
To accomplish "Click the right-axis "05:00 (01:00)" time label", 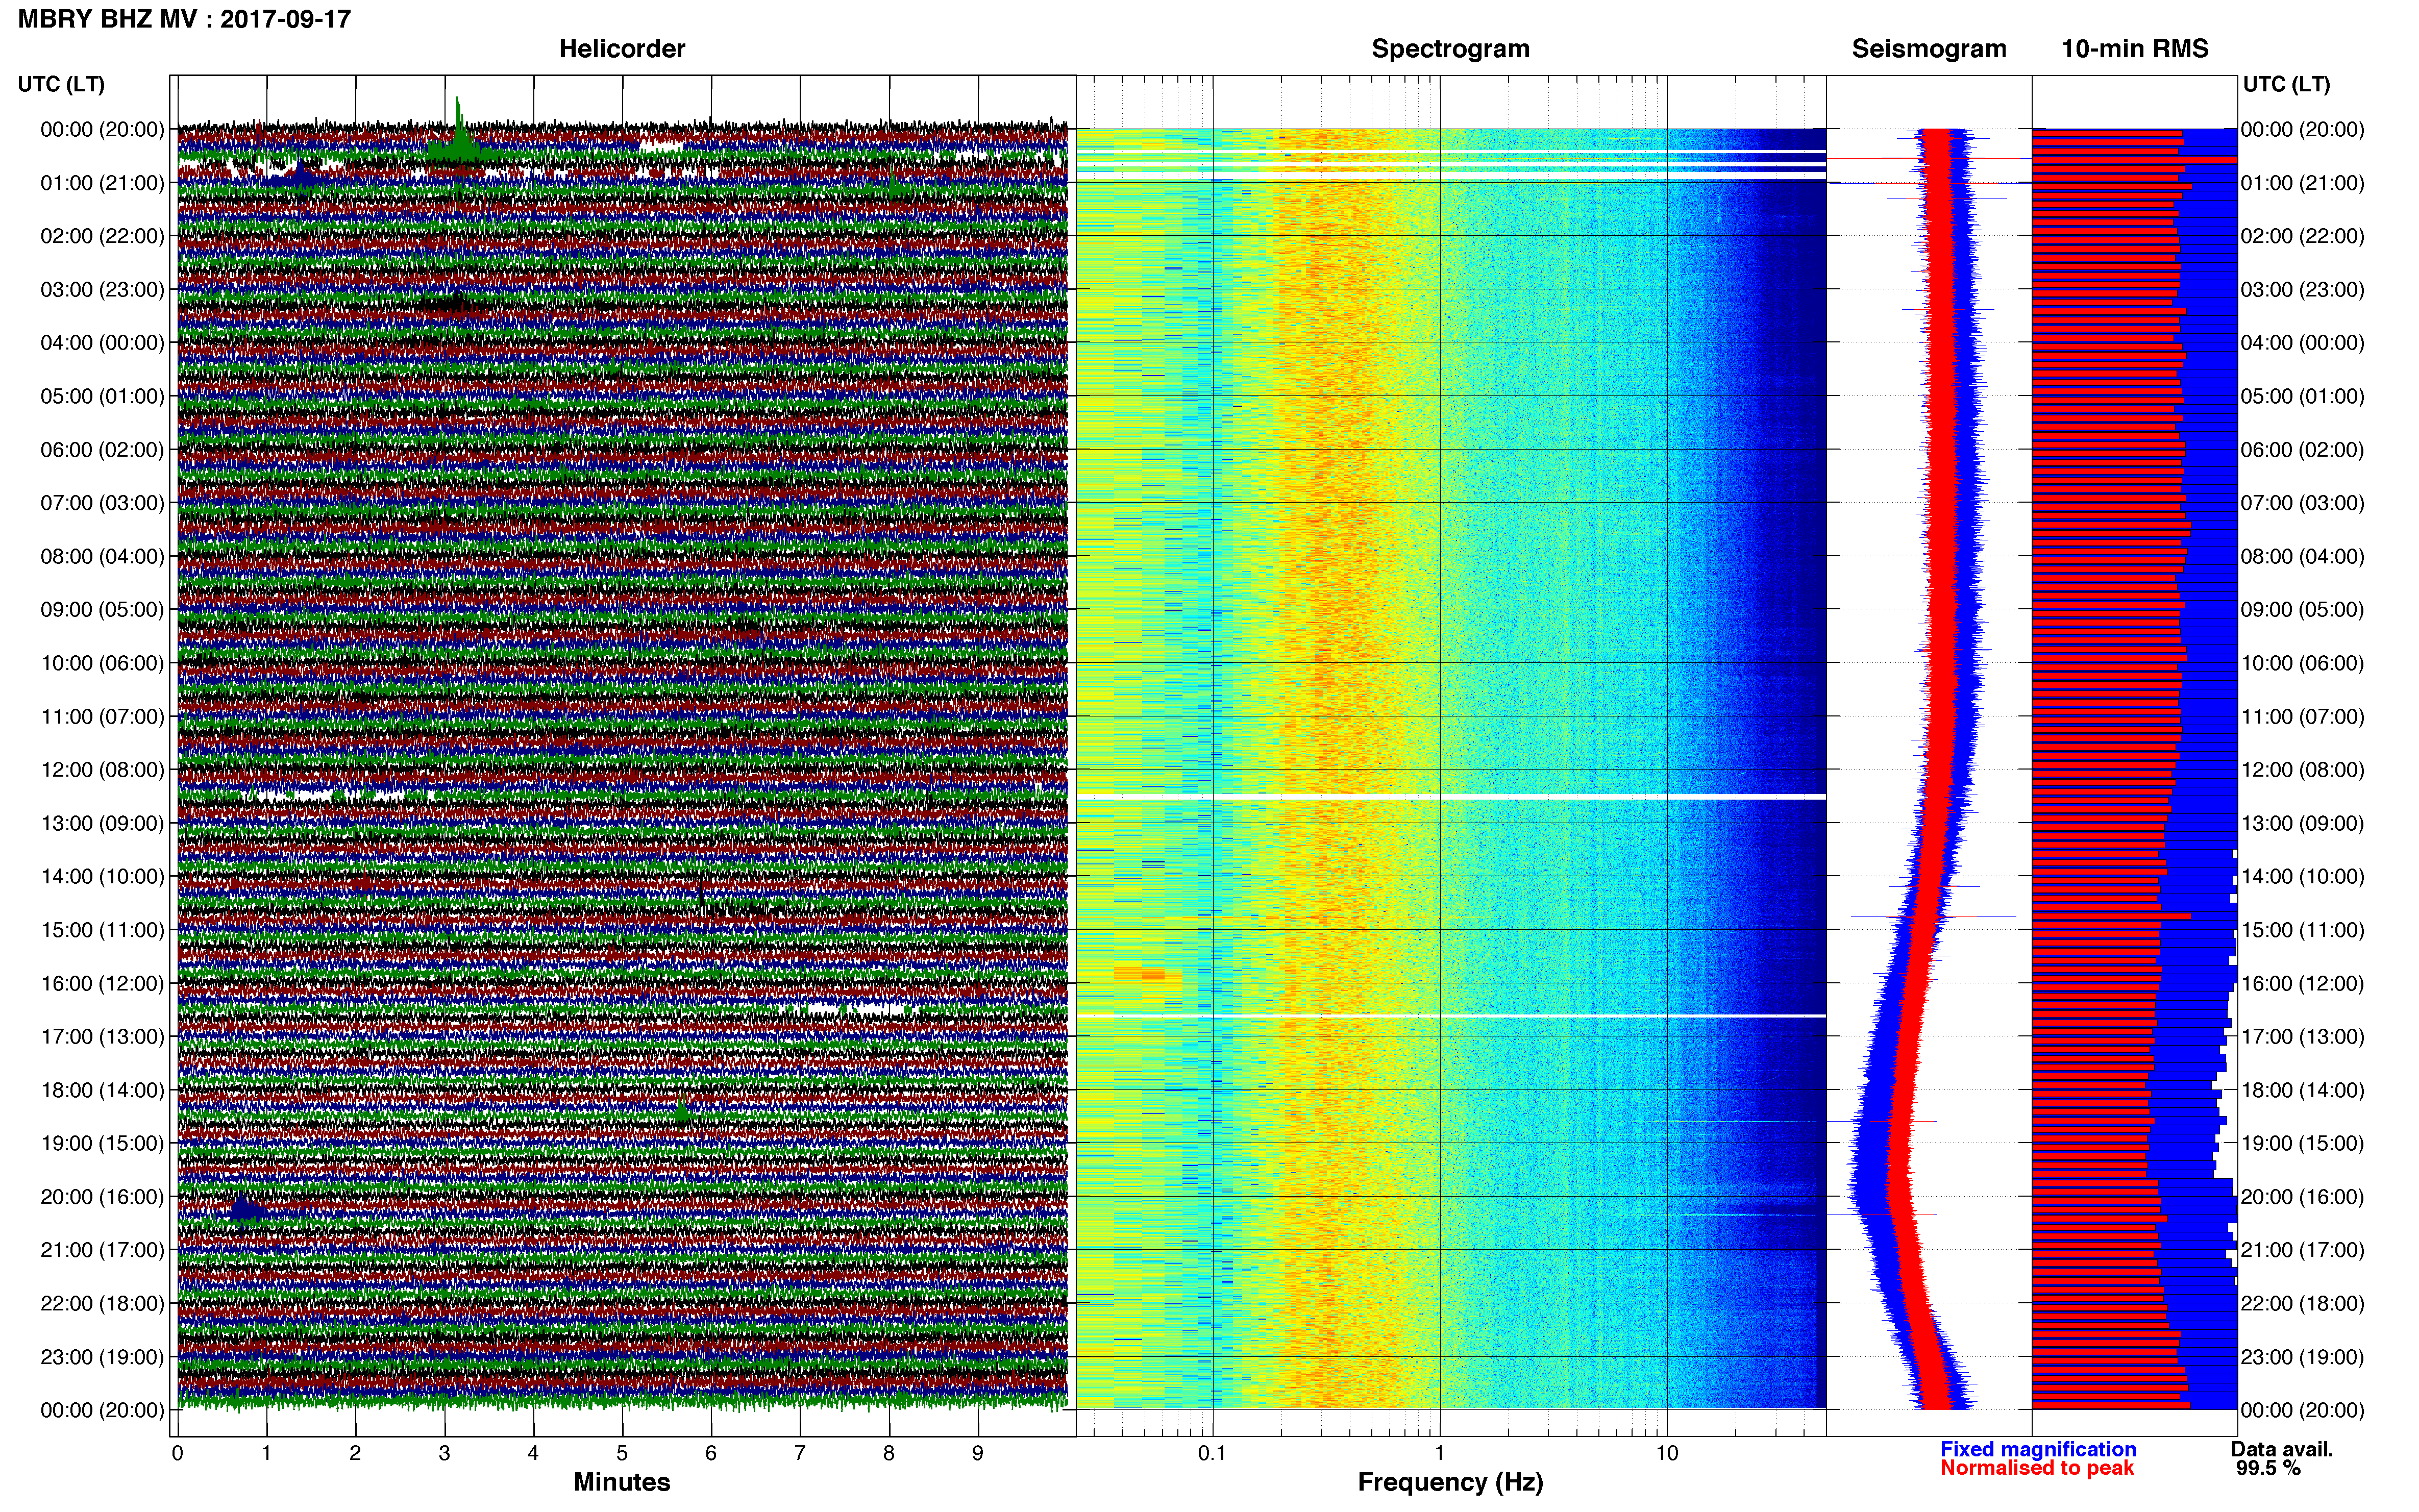I will pyautogui.click(x=2302, y=396).
